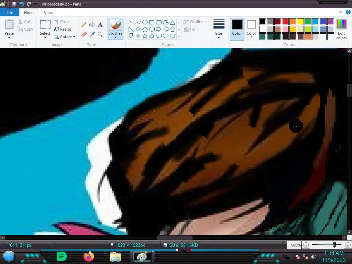Open Paint Help question mark icon
The height and width of the screenshot is (264, 352).
pos(348,12)
